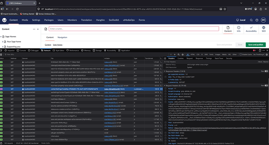Filter network requests by Fonts
The image size is (269, 145).
point(211,54)
